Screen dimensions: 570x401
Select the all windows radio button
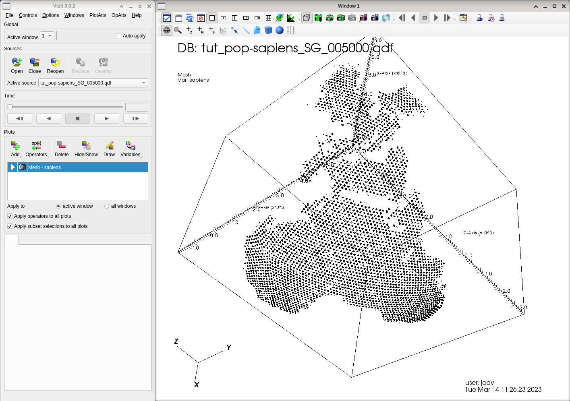pos(107,206)
